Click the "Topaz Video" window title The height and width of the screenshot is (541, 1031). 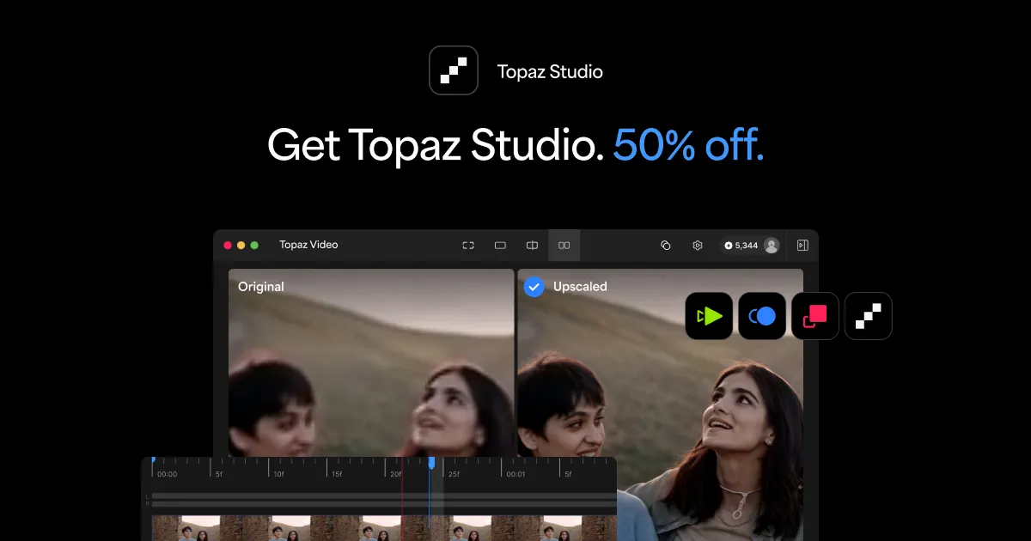click(x=308, y=245)
